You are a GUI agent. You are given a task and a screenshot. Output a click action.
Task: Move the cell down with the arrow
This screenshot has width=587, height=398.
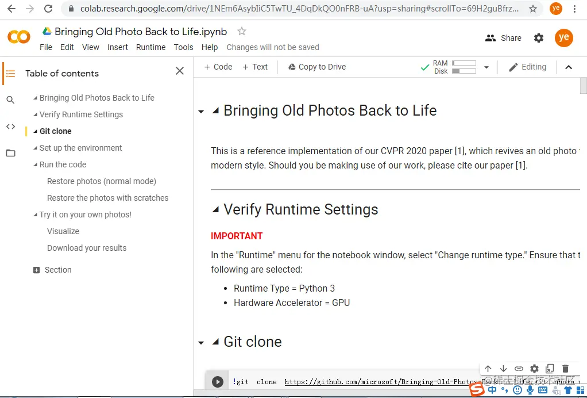(x=503, y=369)
